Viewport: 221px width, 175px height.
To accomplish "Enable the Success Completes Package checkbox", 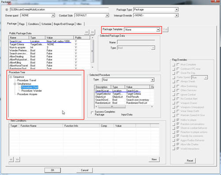I will 92,113.
